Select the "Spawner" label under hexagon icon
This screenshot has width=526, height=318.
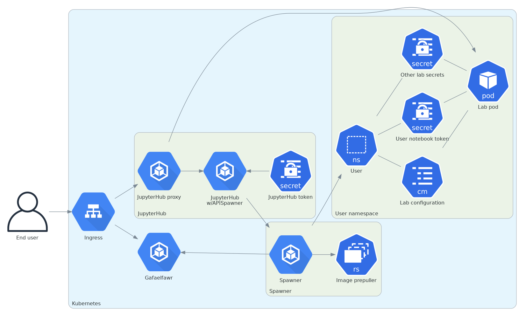tap(291, 280)
